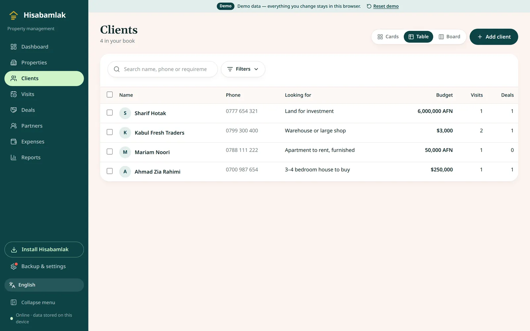Expand the Filters dropdown
The image size is (530, 331).
point(243,69)
